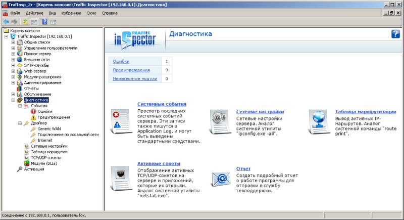404x220 pixels.
Task: Collapse the События tree node
Action: (x=20, y=106)
